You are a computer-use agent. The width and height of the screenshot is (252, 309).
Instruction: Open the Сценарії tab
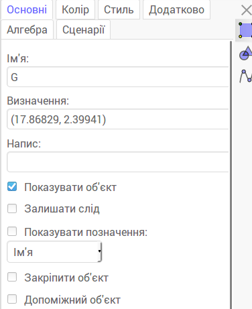(83, 29)
